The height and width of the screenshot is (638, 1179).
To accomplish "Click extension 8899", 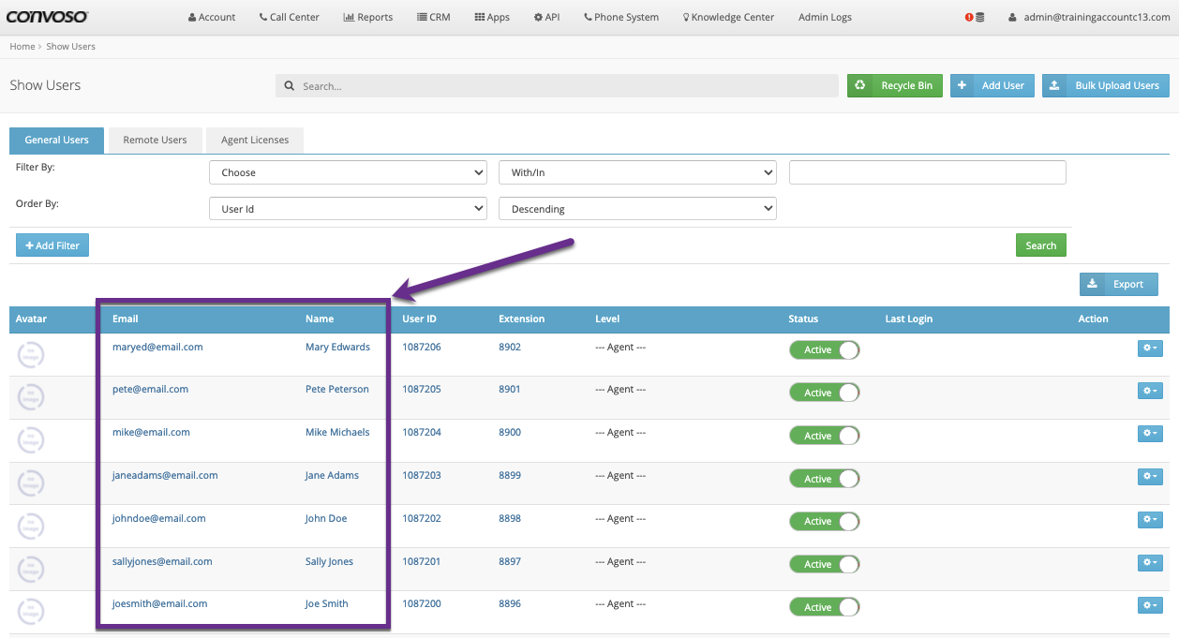I will pyautogui.click(x=510, y=475).
